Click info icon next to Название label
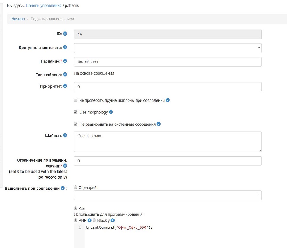 (x=65, y=61)
